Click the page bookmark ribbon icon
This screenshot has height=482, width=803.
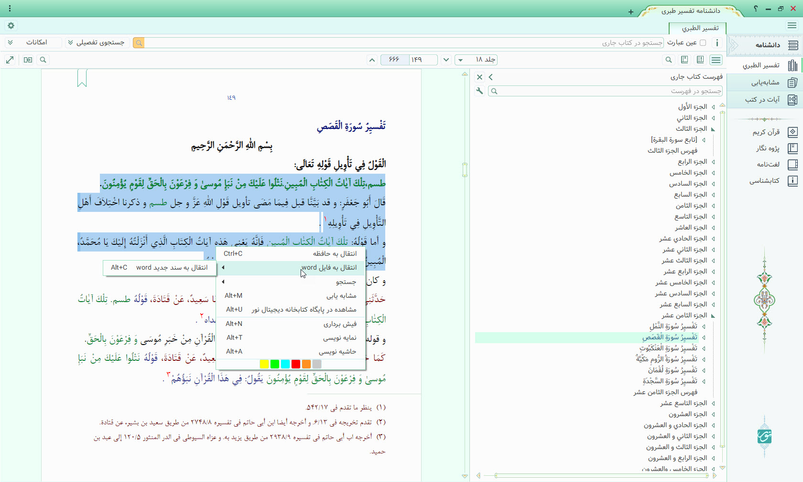[x=82, y=78]
